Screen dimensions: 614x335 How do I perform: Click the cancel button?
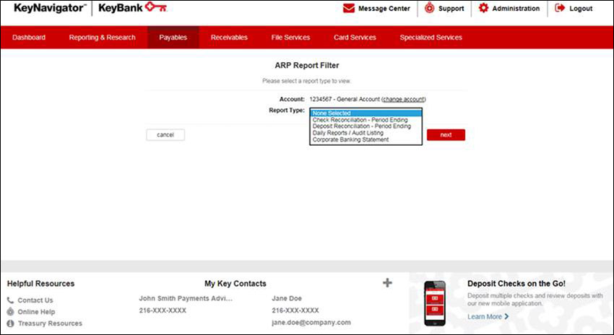(165, 134)
